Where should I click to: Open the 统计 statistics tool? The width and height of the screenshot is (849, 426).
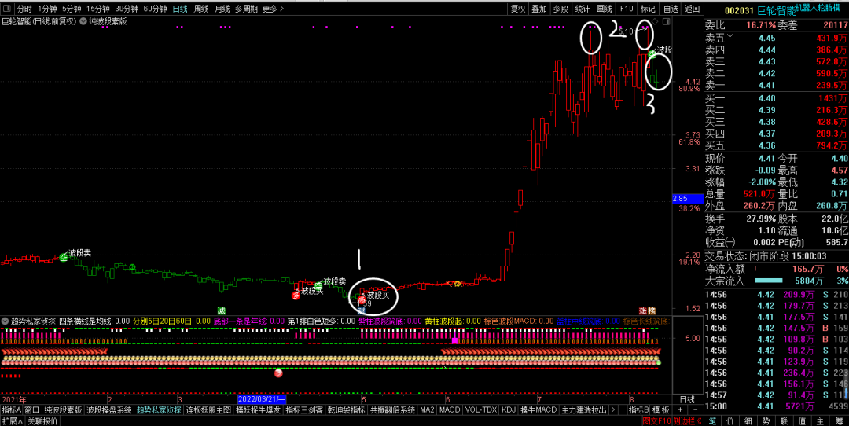pos(583,9)
